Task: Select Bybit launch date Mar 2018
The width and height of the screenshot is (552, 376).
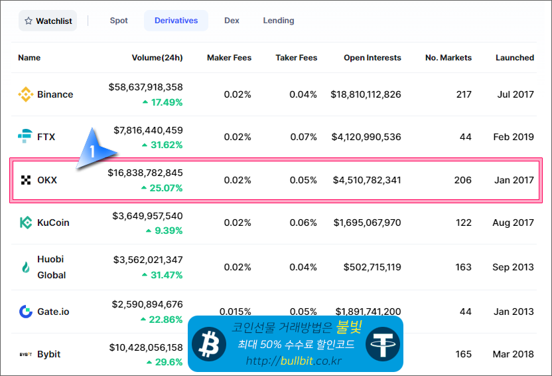Action: tap(514, 354)
